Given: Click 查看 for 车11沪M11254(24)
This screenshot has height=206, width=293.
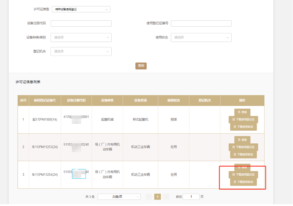Looking at the screenshot, I should [242, 167].
